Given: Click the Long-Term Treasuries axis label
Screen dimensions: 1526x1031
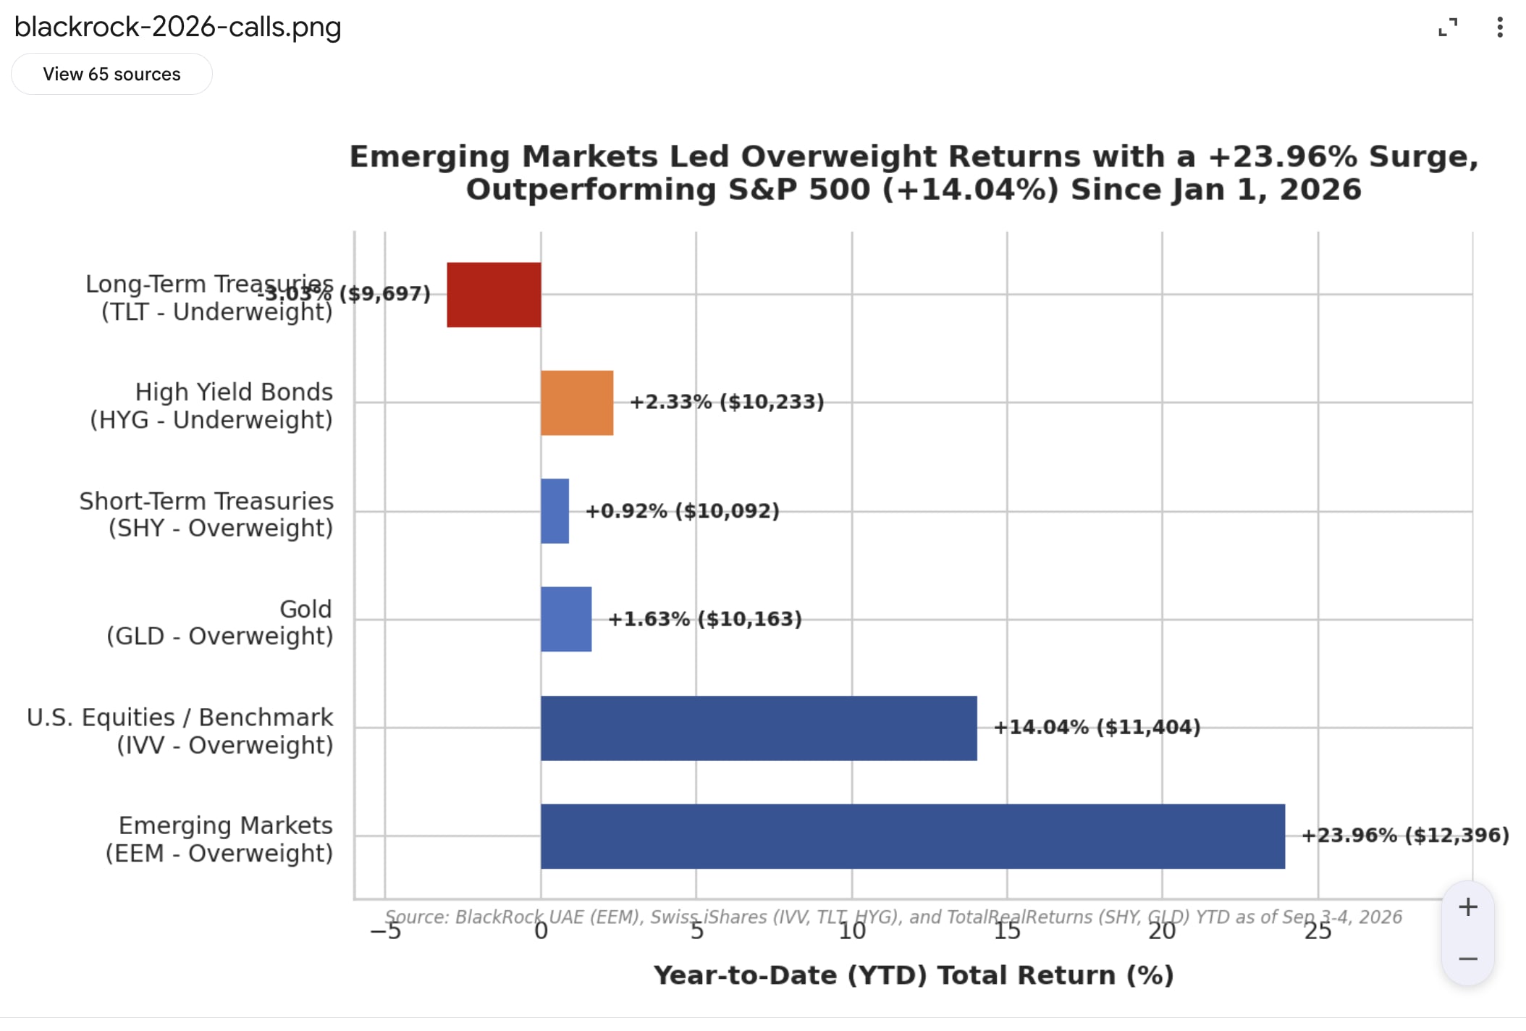Looking at the screenshot, I should (x=209, y=298).
